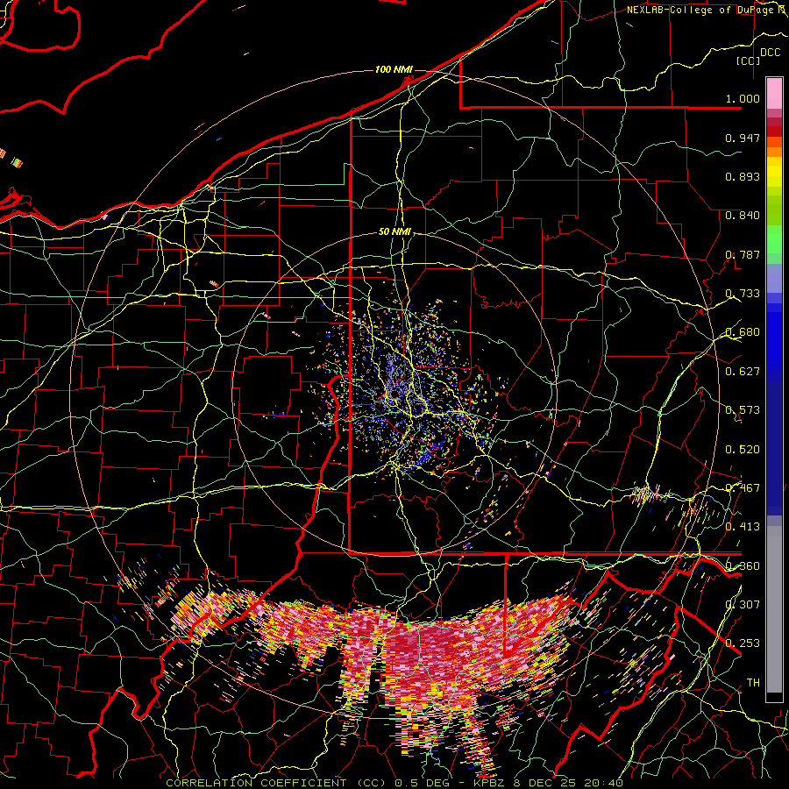Click the 0.573 color scale value
Screen dimensions: 789x789
point(743,409)
